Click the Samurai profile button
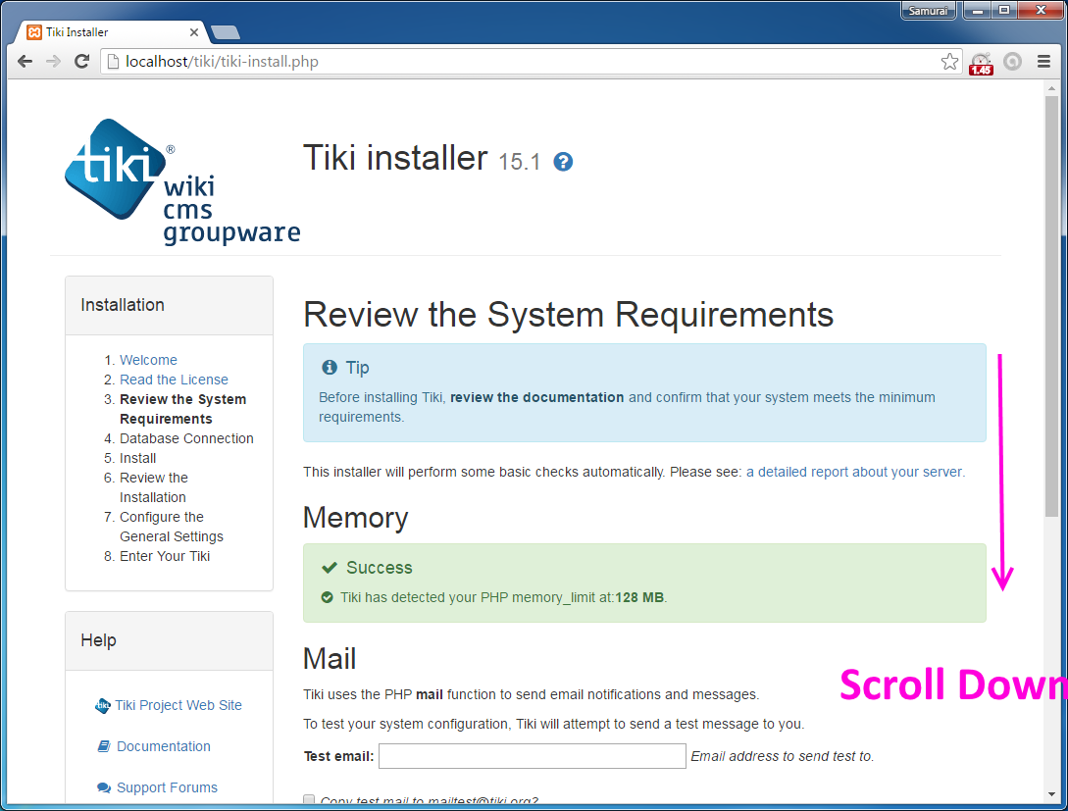This screenshot has height=811, width=1068. 928,10
